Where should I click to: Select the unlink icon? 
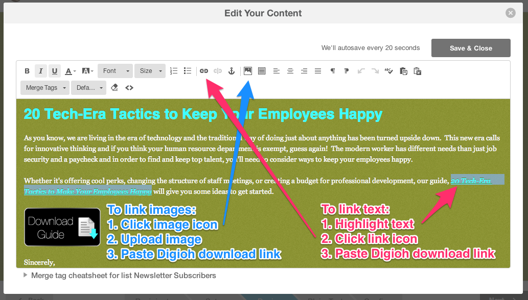click(217, 71)
